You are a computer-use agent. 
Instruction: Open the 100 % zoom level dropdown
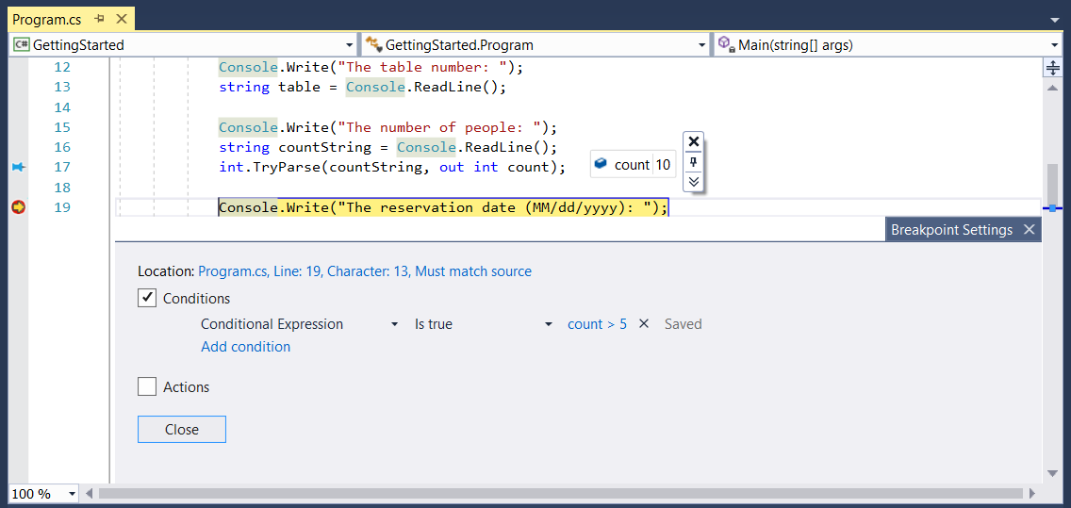45,493
